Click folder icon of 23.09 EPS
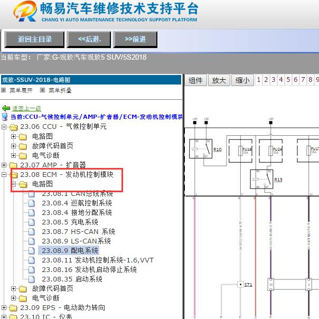This screenshot has width=319, height=319. pos(13,308)
